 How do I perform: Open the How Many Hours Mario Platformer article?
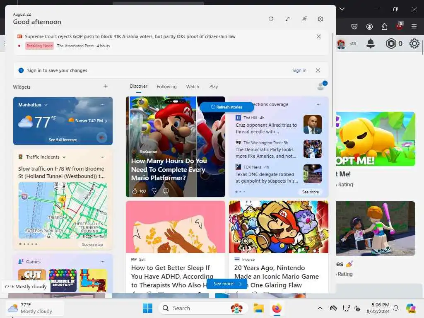pyautogui.click(x=169, y=169)
